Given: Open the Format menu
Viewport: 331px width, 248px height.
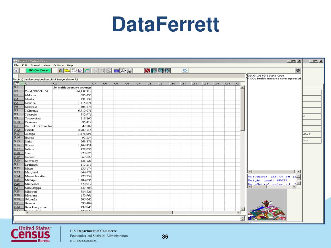Looking at the screenshot, I should tap(35, 65).
